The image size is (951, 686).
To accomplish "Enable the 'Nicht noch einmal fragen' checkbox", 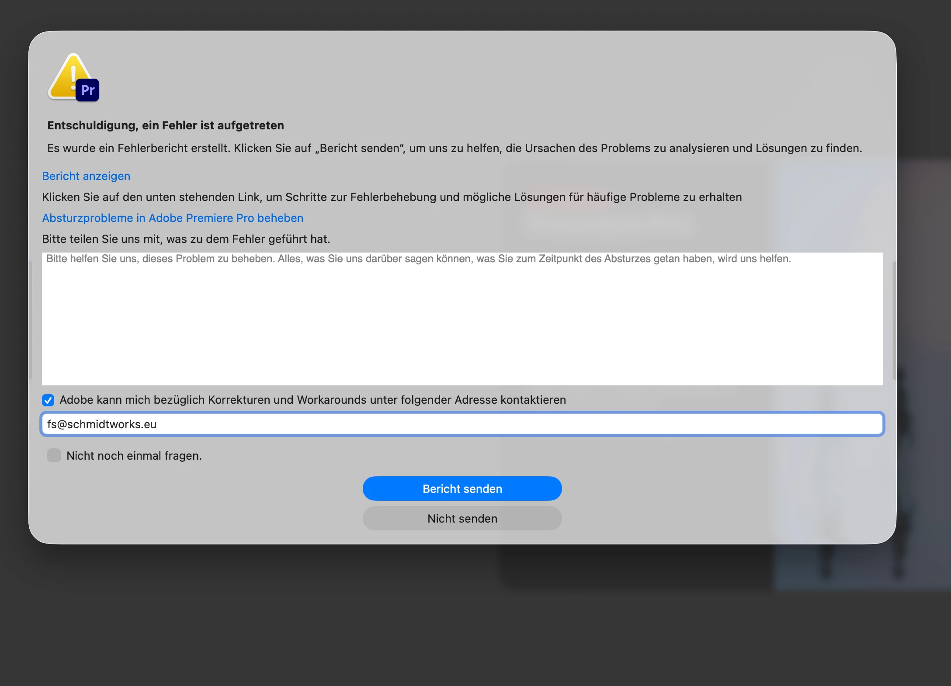I will click(54, 455).
